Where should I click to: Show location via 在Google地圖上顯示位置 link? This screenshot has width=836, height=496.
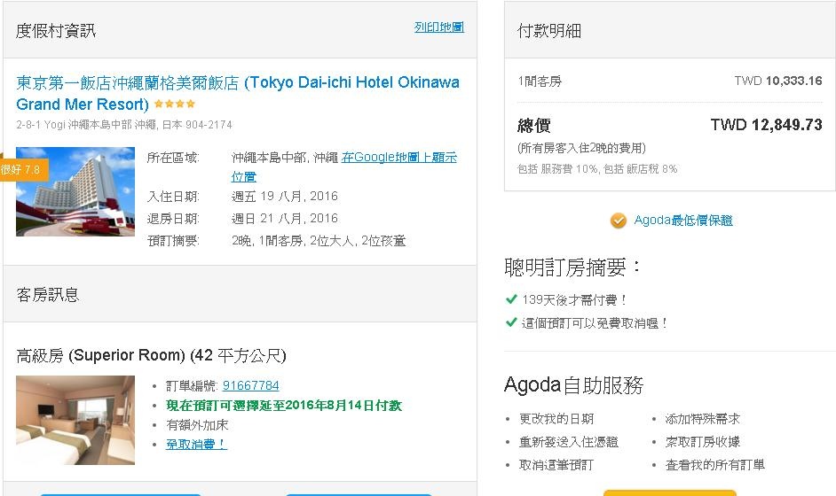pyautogui.click(x=343, y=167)
